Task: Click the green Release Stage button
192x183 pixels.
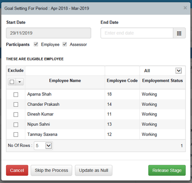Action: pos(167,170)
